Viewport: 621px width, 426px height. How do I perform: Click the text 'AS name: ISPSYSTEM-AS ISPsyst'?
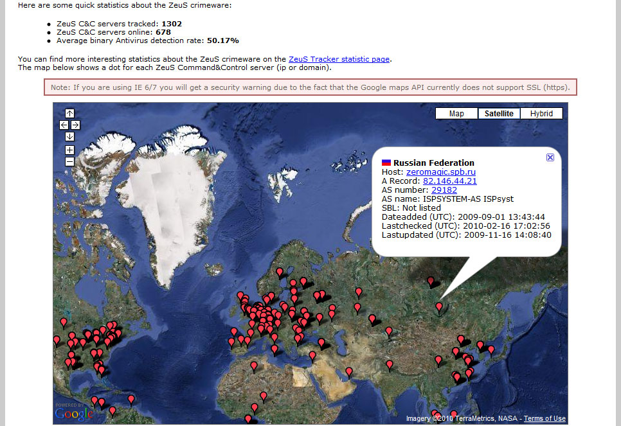pos(447,199)
